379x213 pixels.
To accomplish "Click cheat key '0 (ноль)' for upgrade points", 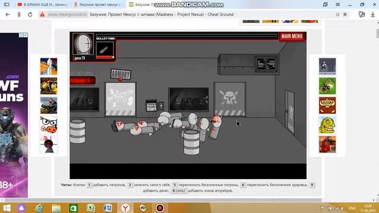I will [179, 191].
